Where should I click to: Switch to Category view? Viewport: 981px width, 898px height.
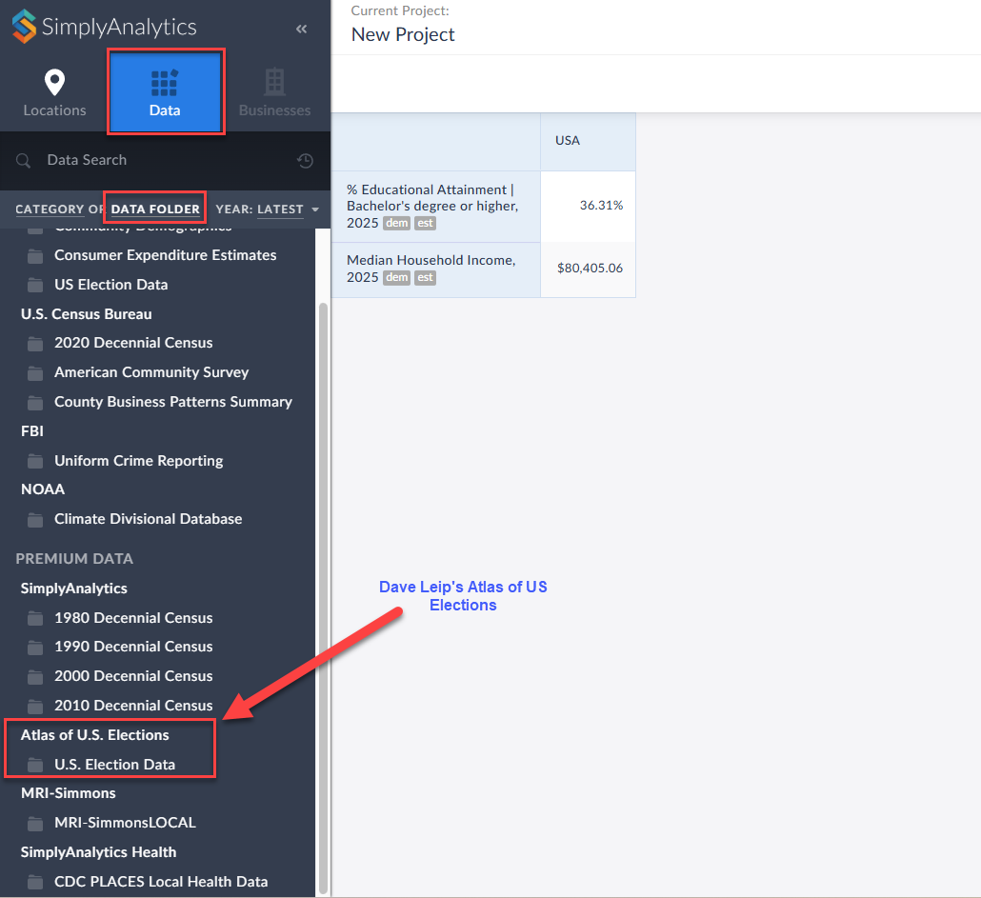pyautogui.click(x=50, y=210)
